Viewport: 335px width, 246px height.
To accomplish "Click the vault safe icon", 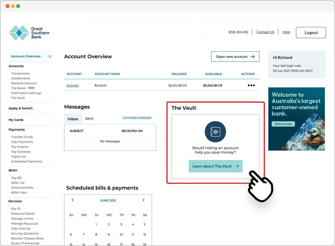I will 215,132.
